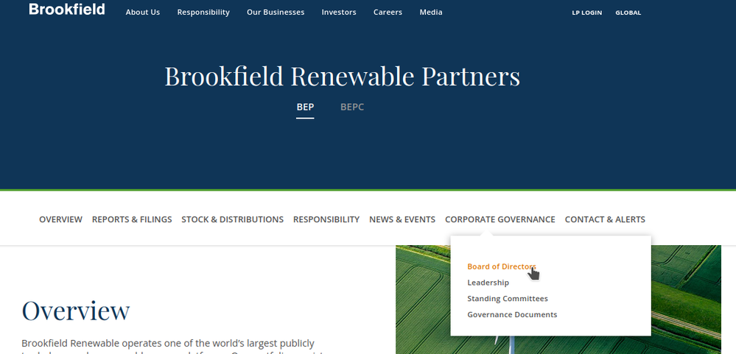Open the About Us menu
Viewport: 736px width, 354px height.
click(143, 13)
